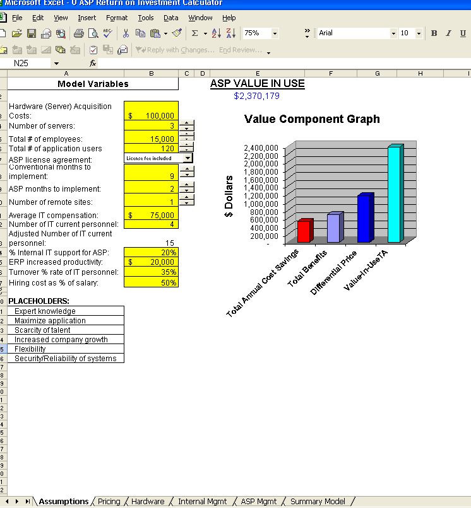Switch to the Summary Model sheet tab
471x508 pixels.
(x=318, y=502)
